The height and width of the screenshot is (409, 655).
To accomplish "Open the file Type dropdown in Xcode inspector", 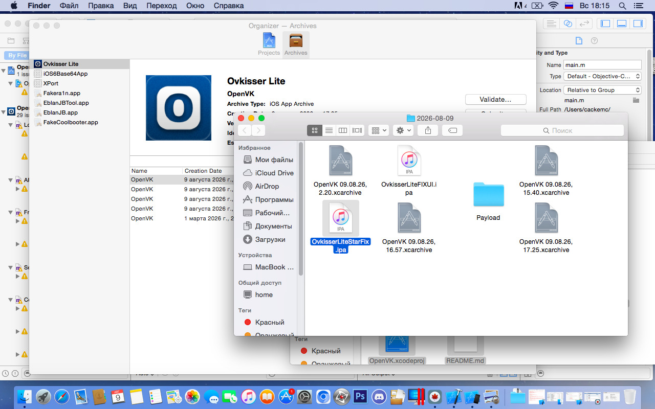I will pyautogui.click(x=602, y=76).
